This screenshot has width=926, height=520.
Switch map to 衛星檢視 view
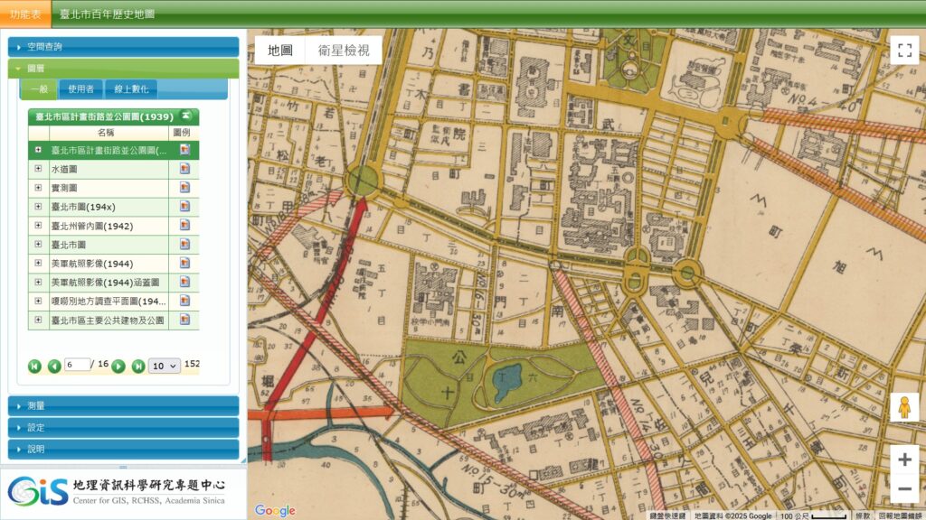(344, 51)
